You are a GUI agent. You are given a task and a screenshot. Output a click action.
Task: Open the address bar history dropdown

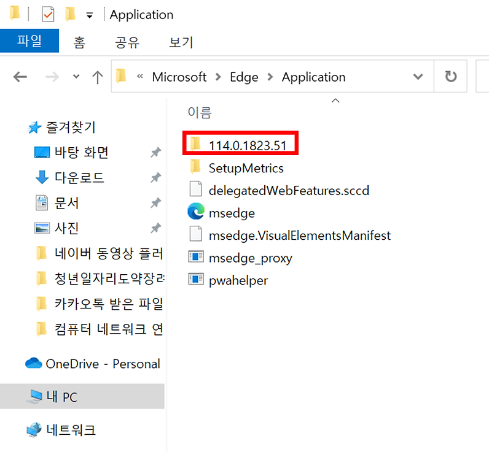[418, 77]
